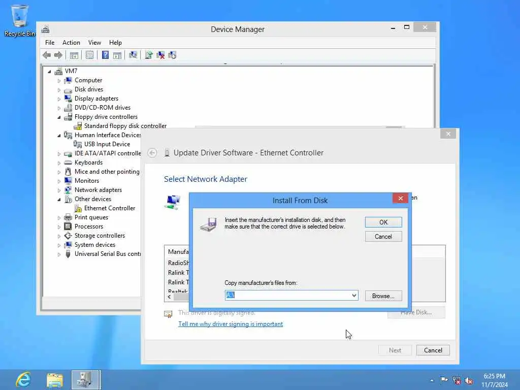Collapse the VM7 root node
The width and height of the screenshot is (520, 390).
click(x=49, y=71)
